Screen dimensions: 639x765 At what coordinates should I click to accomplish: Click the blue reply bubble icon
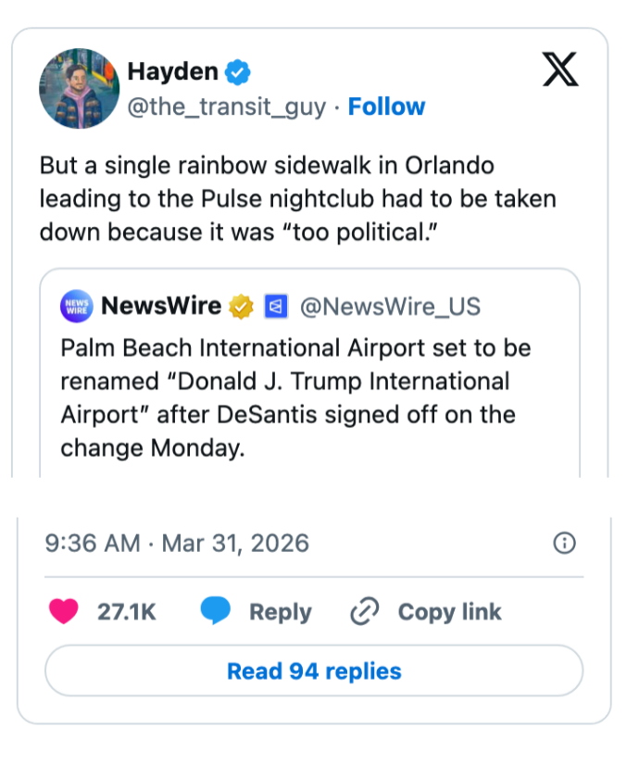point(215,611)
